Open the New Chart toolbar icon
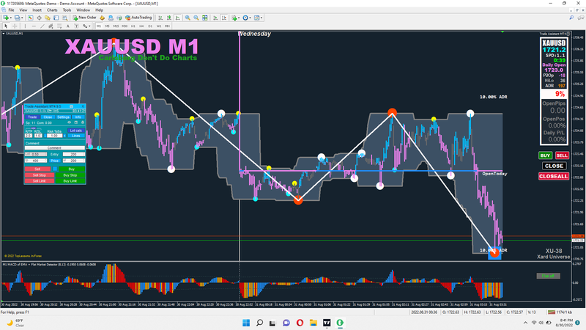The image size is (586, 330). 6,18
